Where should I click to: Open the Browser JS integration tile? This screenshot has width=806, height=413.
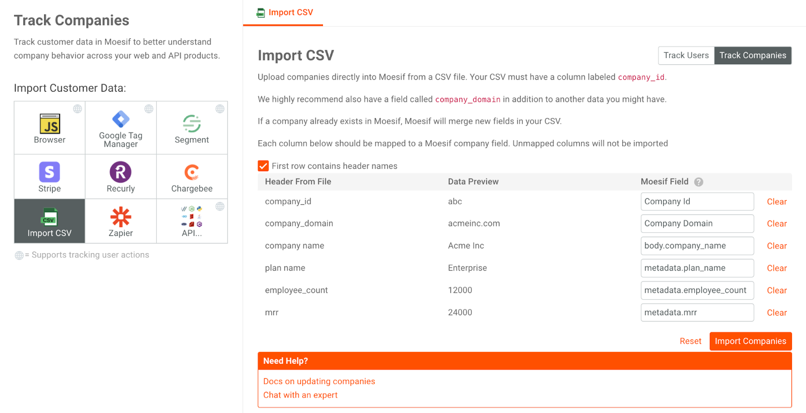point(50,128)
